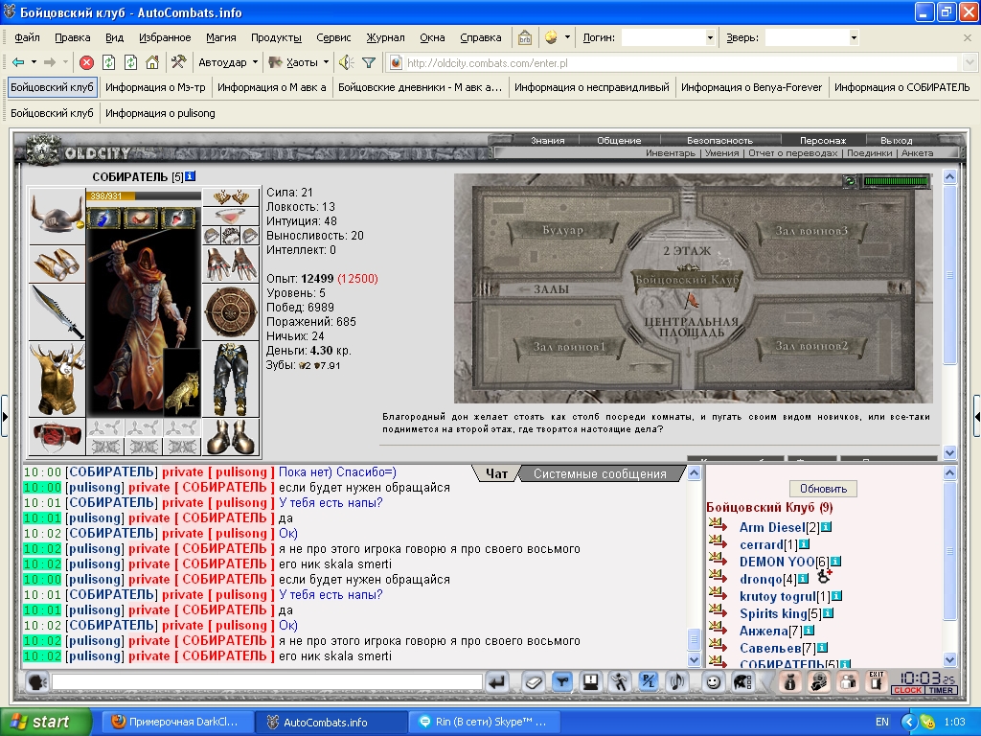Click the blue back arrow
The image size is (981, 736).
[x=18, y=62]
